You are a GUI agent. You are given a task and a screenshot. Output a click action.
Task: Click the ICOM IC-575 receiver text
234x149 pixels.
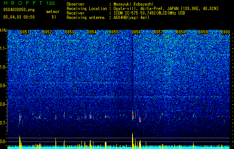[149, 13]
